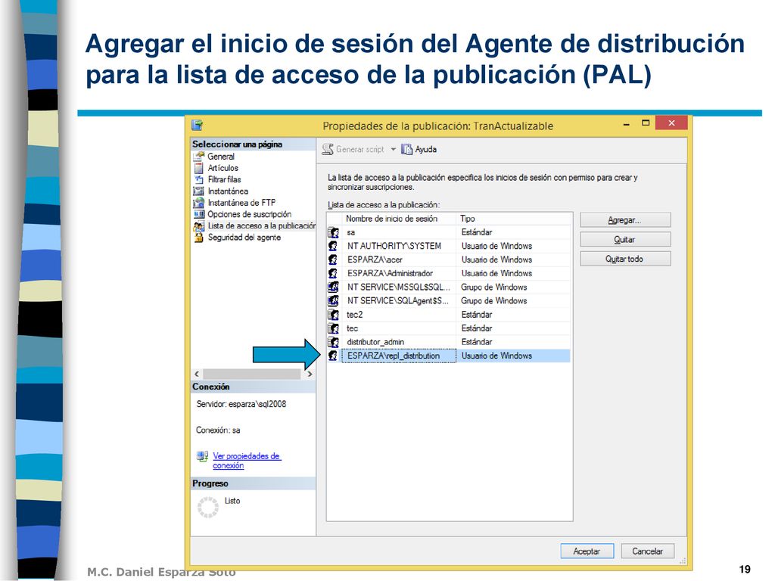
Task: Click the connection properties icon
Action: click(x=202, y=456)
